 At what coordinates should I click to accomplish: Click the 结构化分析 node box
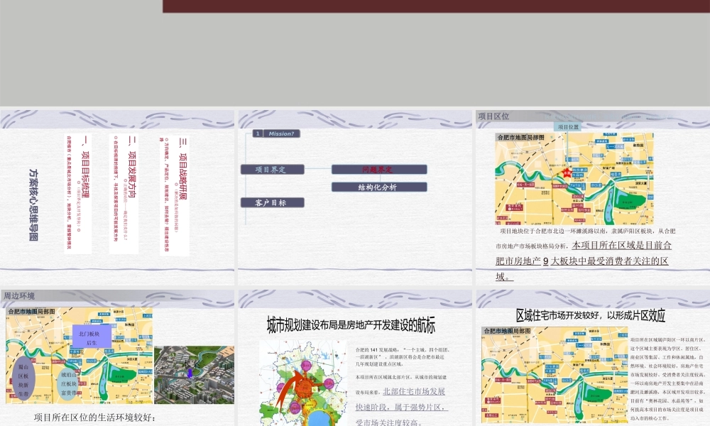pyautogui.click(x=379, y=187)
